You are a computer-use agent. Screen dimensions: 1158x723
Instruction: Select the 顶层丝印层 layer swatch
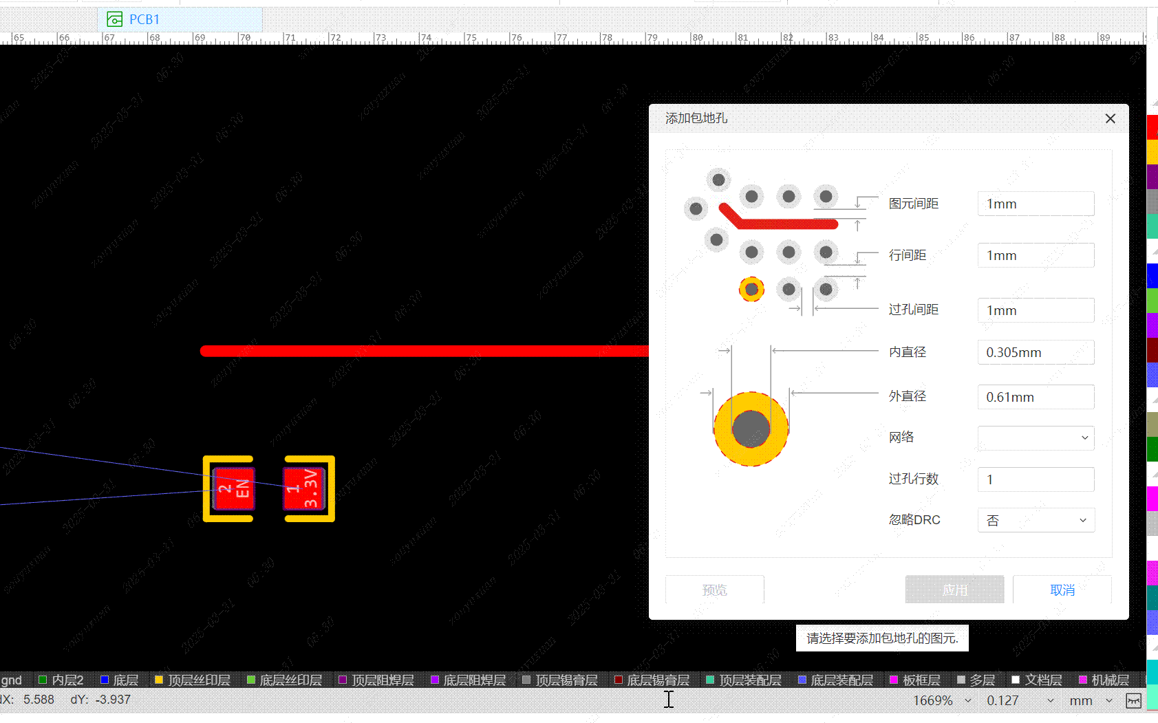pyautogui.click(x=159, y=680)
